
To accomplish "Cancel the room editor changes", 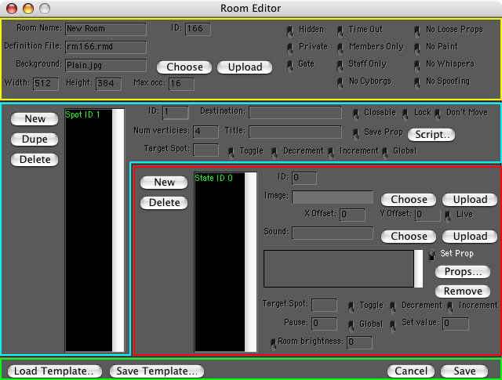I will click(410, 371).
